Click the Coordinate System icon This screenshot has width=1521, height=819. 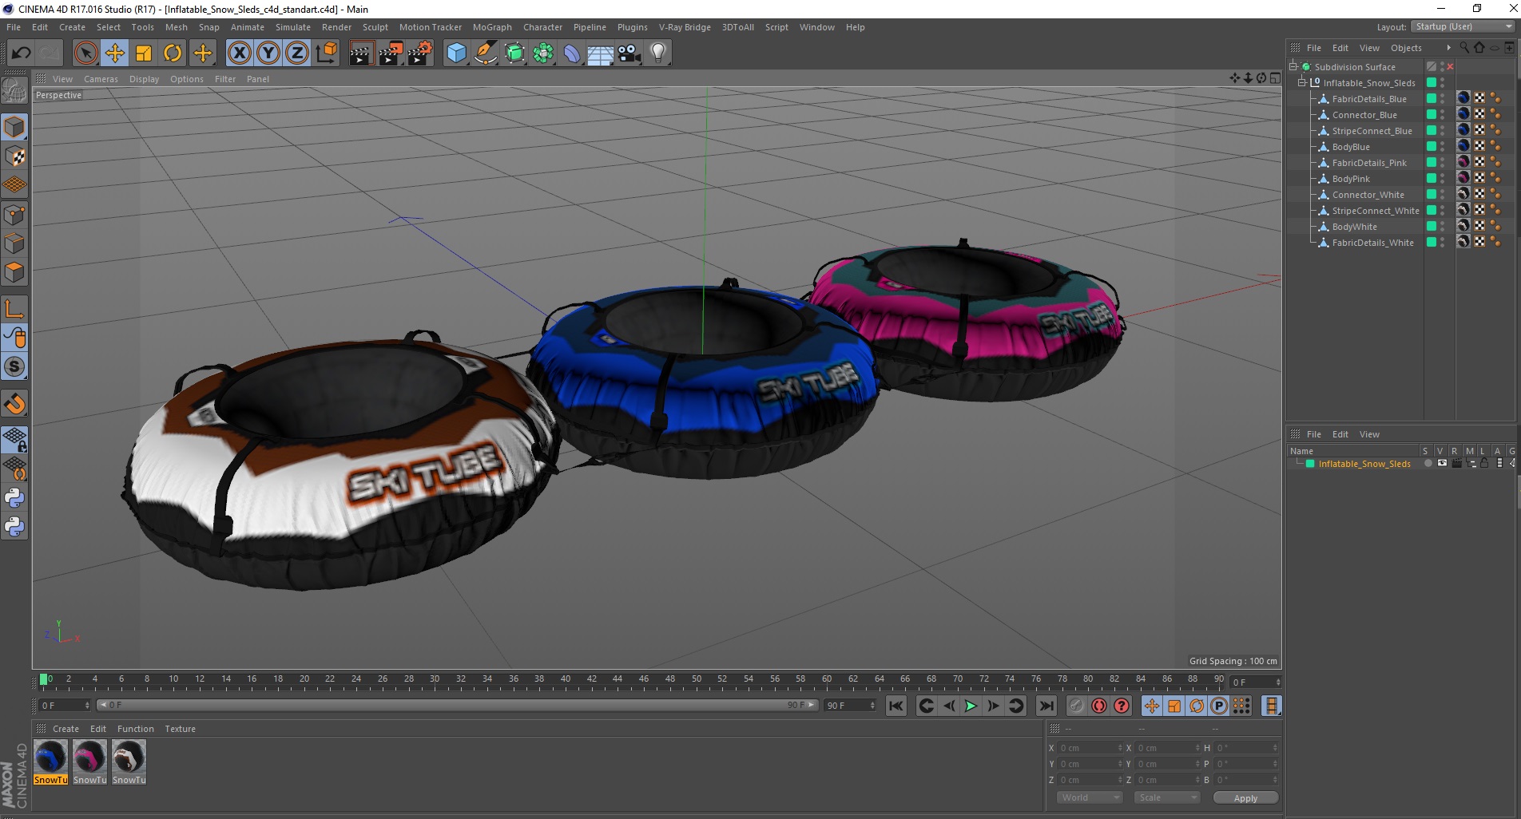point(327,53)
